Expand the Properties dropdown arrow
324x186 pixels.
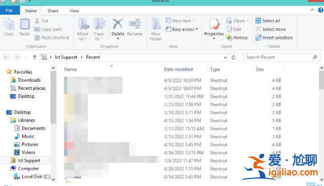click(214, 39)
